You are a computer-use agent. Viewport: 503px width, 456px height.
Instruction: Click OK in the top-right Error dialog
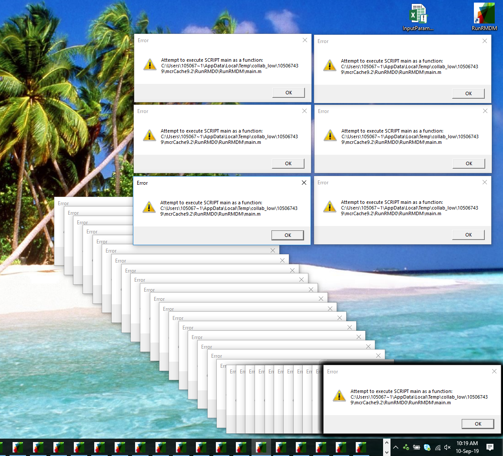tap(468, 93)
